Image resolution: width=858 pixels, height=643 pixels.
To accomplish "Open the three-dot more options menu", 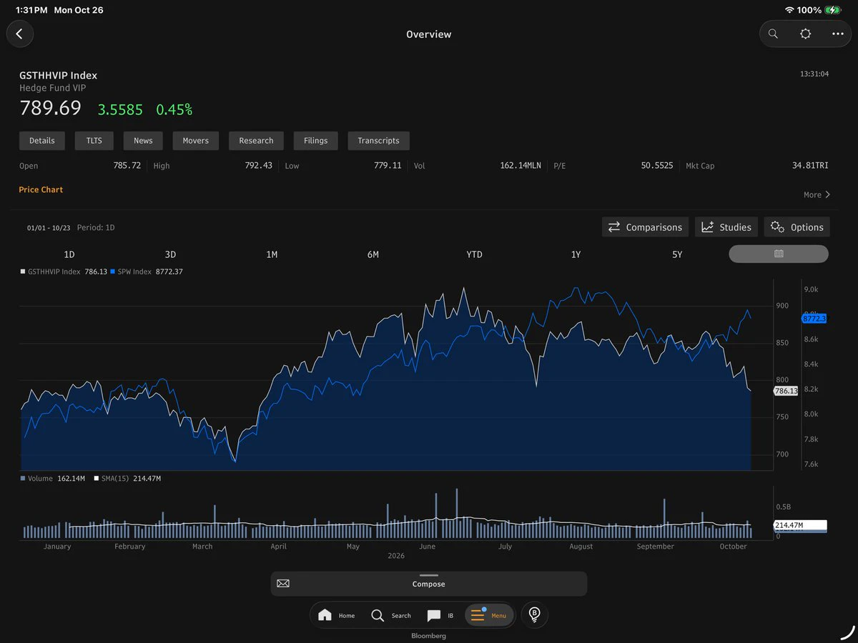I will [838, 34].
